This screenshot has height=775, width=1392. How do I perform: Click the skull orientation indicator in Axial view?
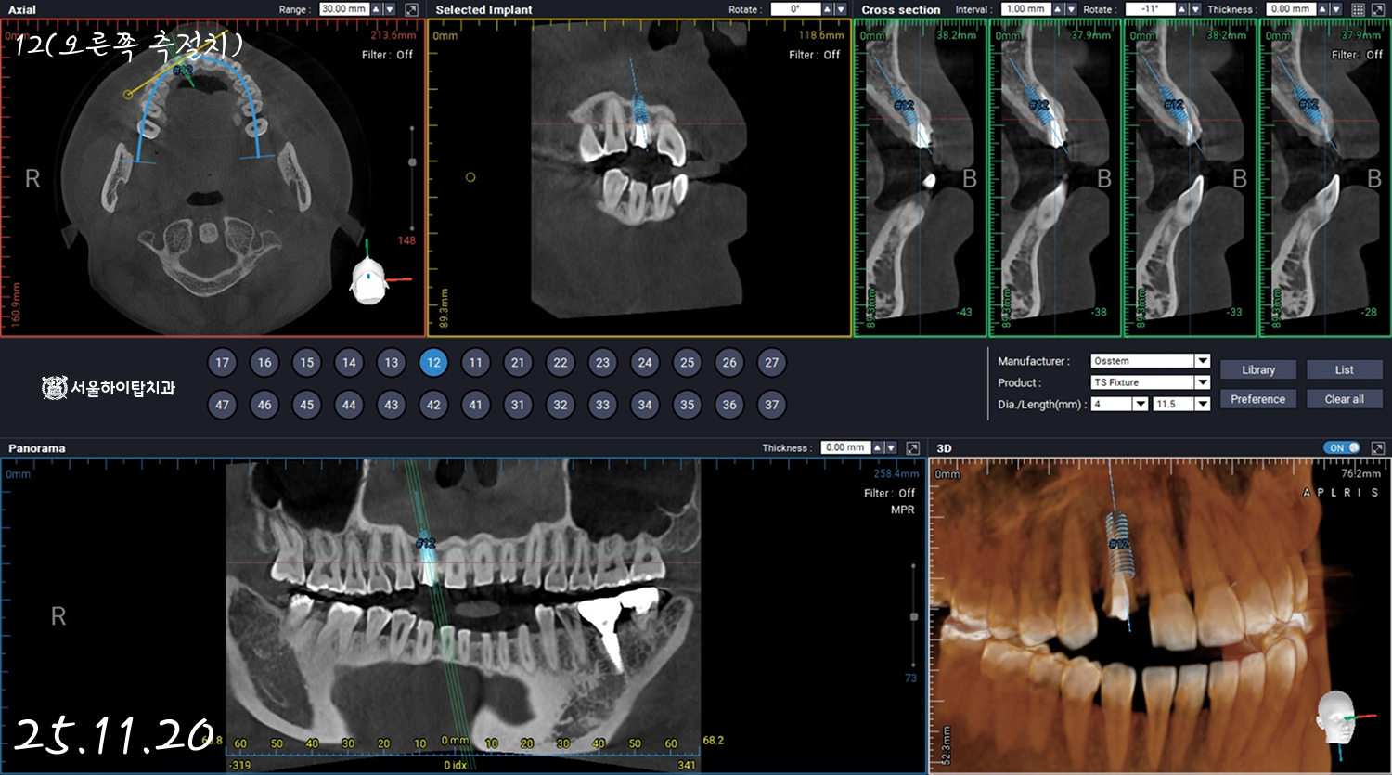coord(369,279)
